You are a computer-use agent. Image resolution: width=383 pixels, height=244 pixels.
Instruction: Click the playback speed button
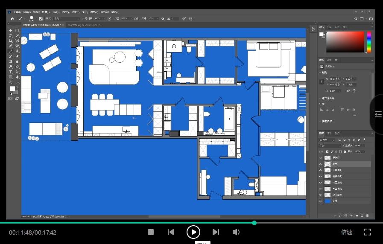[347, 232]
